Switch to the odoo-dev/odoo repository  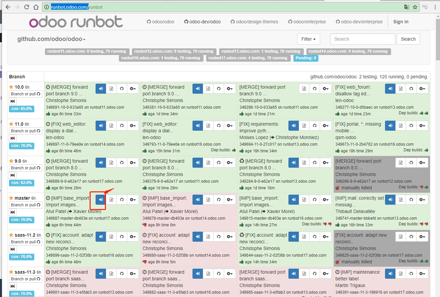click(203, 22)
